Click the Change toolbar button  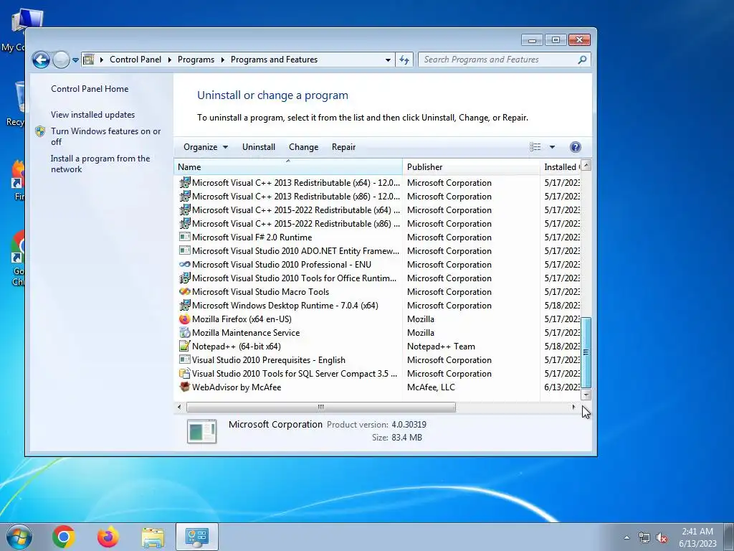303,147
